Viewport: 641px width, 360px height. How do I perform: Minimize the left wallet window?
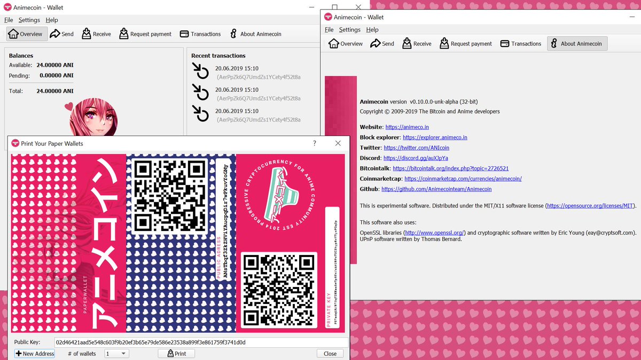[311, 6]
